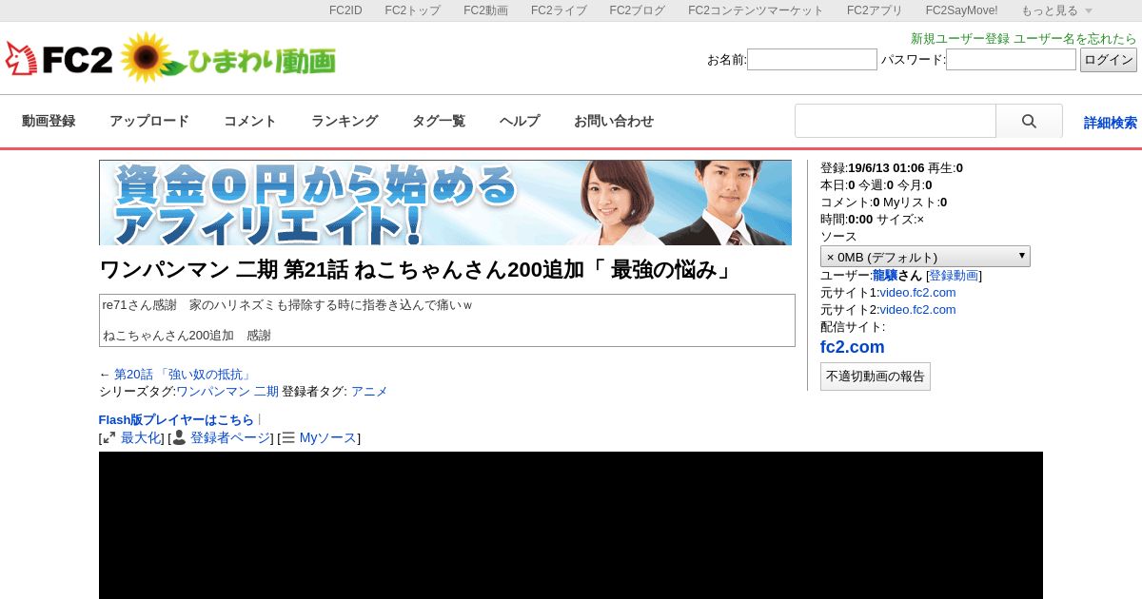Click the description line ねこちゃんさん200追加 感謝
Image resolution: width=1142 pixels, height=599 pixels.
pyautogui.click(x=187, y=336)
